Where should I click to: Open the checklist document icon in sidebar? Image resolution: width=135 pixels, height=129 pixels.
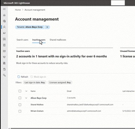point(4,45)
